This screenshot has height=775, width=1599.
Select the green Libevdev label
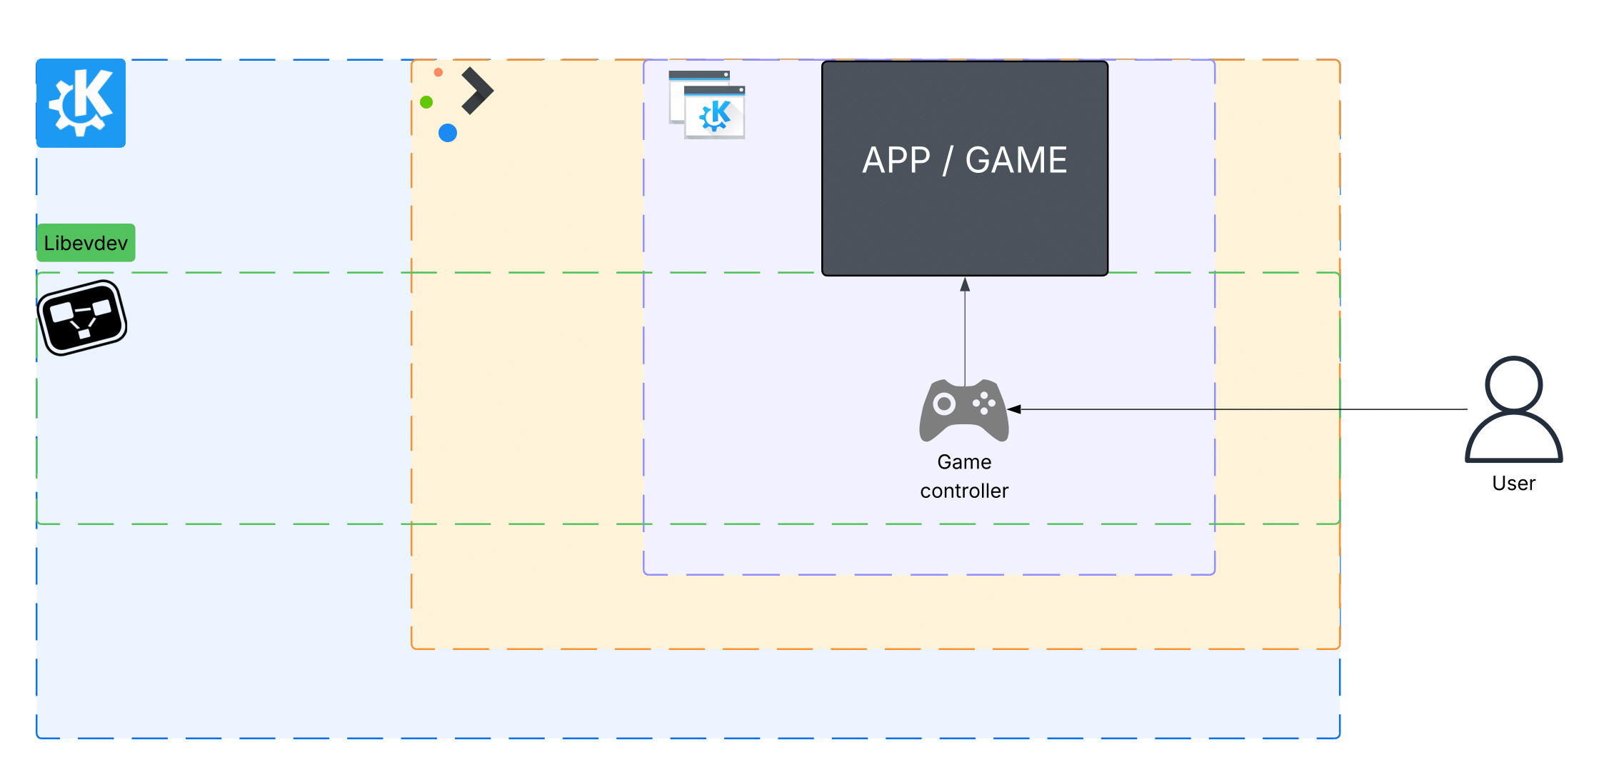(x=86, y=243)
